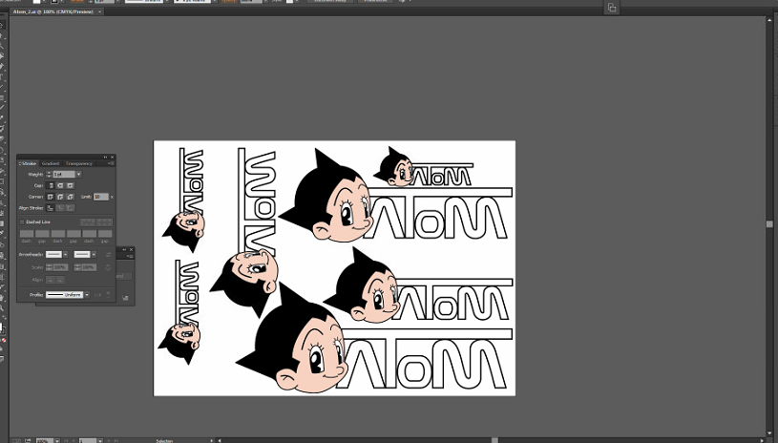The width and height of the screenshot is (778, 443).
Task: Open the stroke Profile dropdown
Action: click(87, 295)
